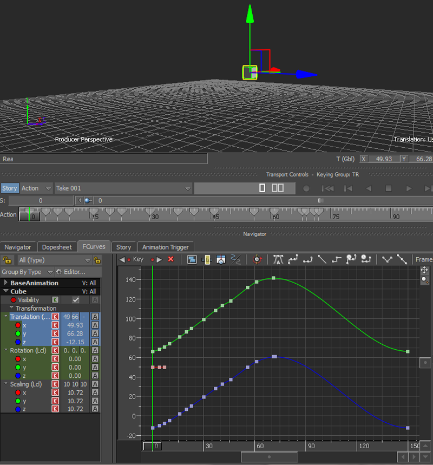This screenshot has width=433, height=465.
Task: Expand the BaseAnimation tree node
Action: 6,283
